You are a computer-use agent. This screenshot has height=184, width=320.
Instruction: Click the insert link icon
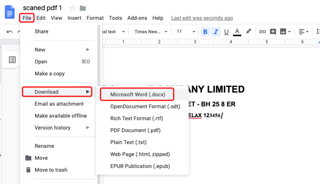tap(262, 32)
